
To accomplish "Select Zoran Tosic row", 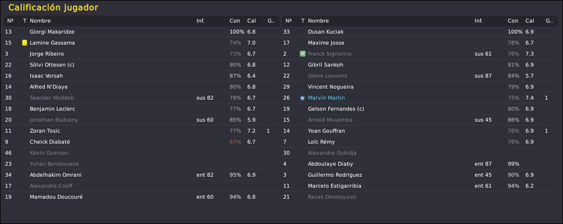I will point(142,131).
